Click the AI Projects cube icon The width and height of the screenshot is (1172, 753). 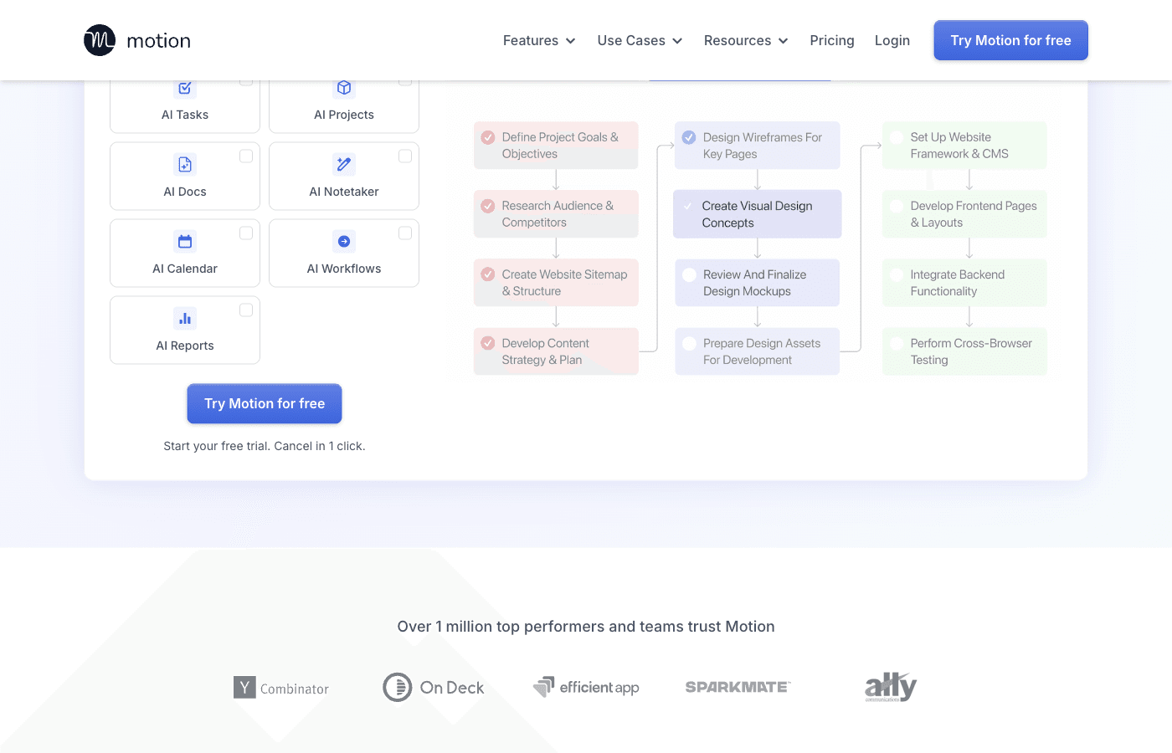pos(344,87)
